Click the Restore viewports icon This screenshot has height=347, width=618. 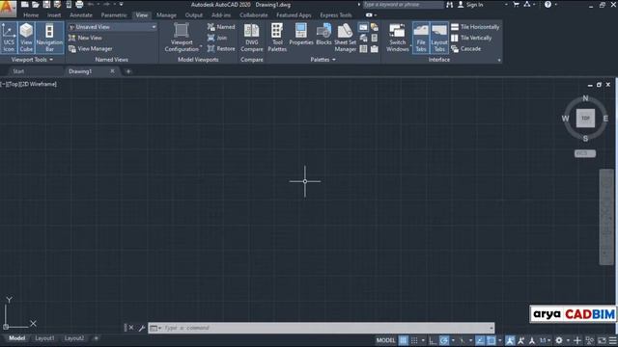pyautogui.click(x=221, y=49)
